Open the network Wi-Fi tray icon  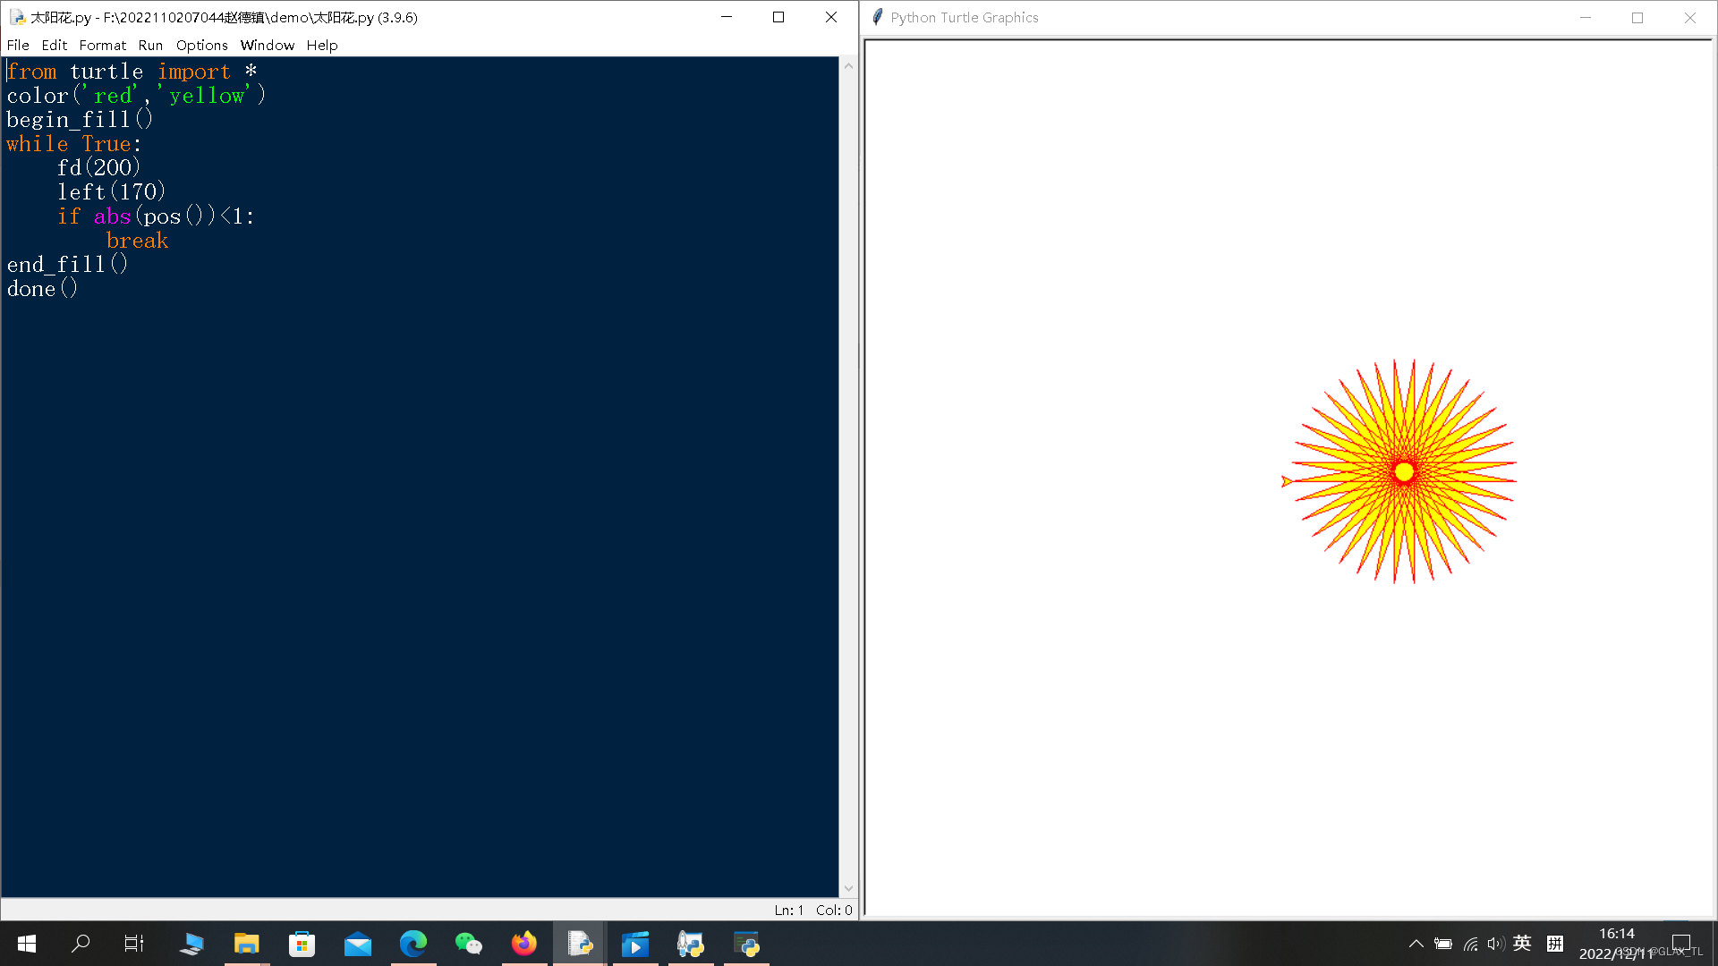tap(1470, 944)
